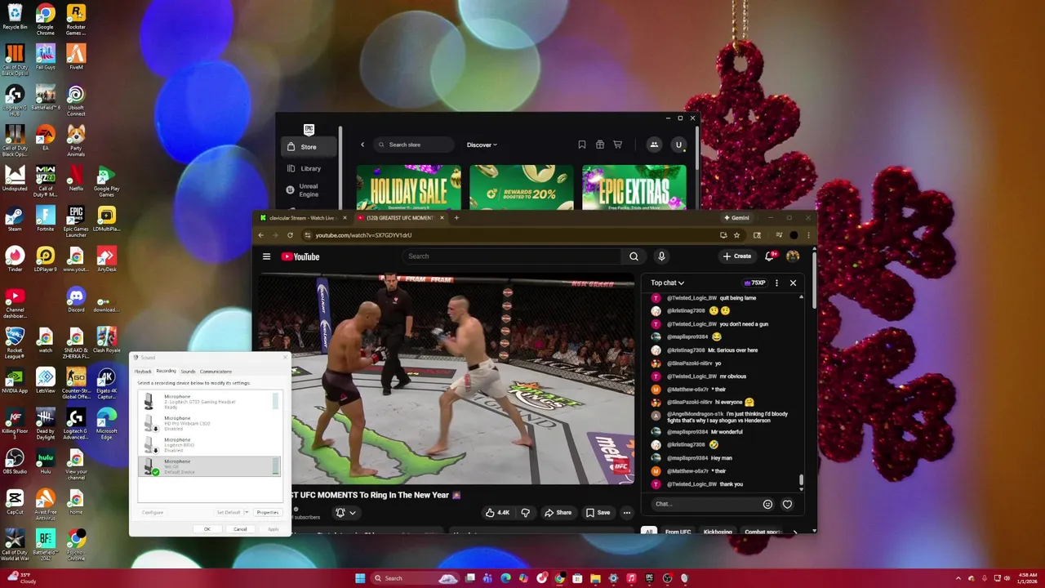1045x588 pixels.
Task: Switch to the Sounds tab
Action: 188,372
